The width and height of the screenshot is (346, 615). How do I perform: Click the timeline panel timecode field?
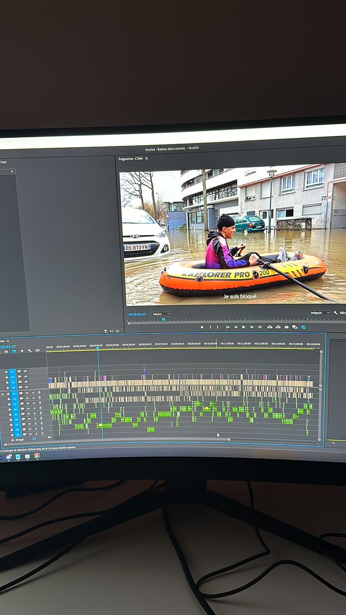8,347
